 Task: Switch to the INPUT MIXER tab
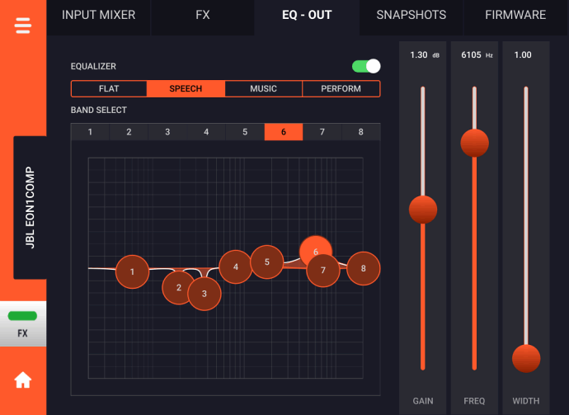(98, 15)
